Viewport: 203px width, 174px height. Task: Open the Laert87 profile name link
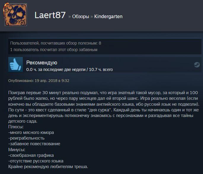[50, 15]
